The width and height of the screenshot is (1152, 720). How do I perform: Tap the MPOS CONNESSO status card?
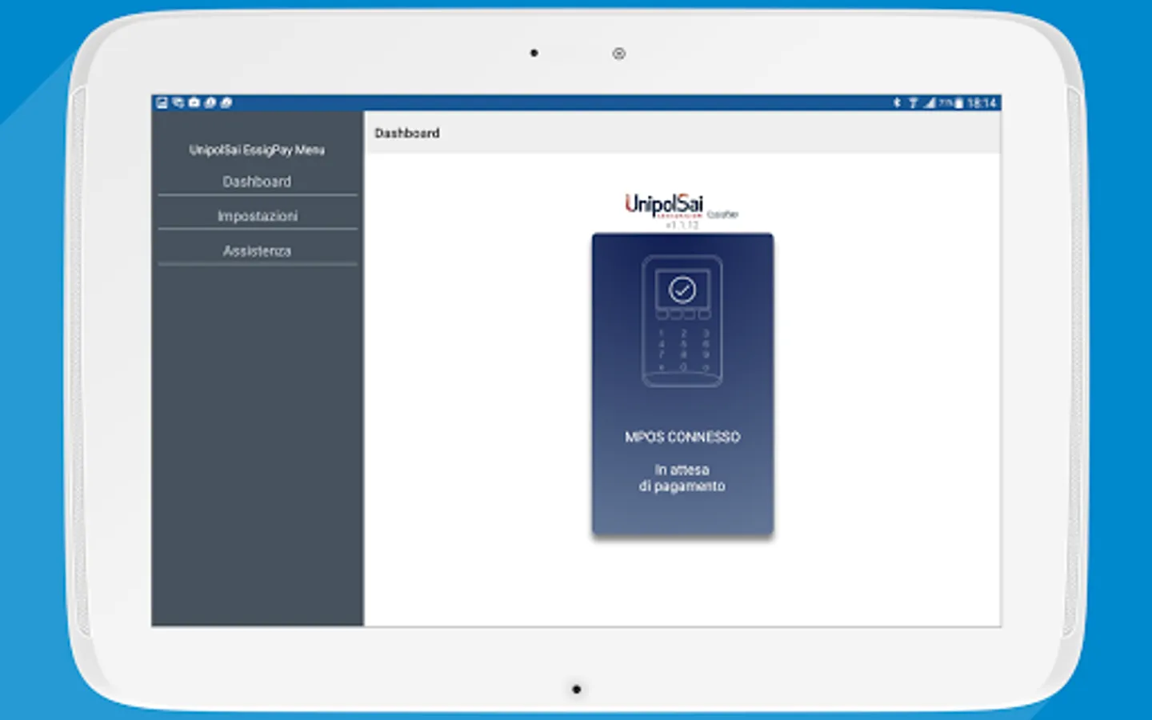[x=682, y=384]
